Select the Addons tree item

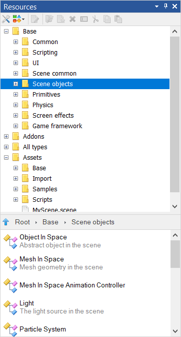[x=33, y=137]
